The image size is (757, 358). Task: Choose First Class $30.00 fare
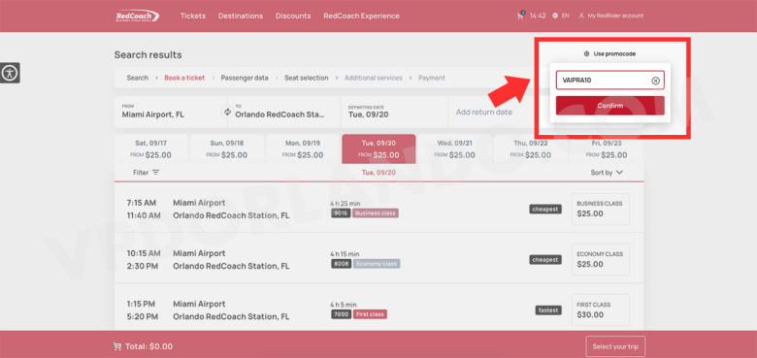(x=601, y=309)
